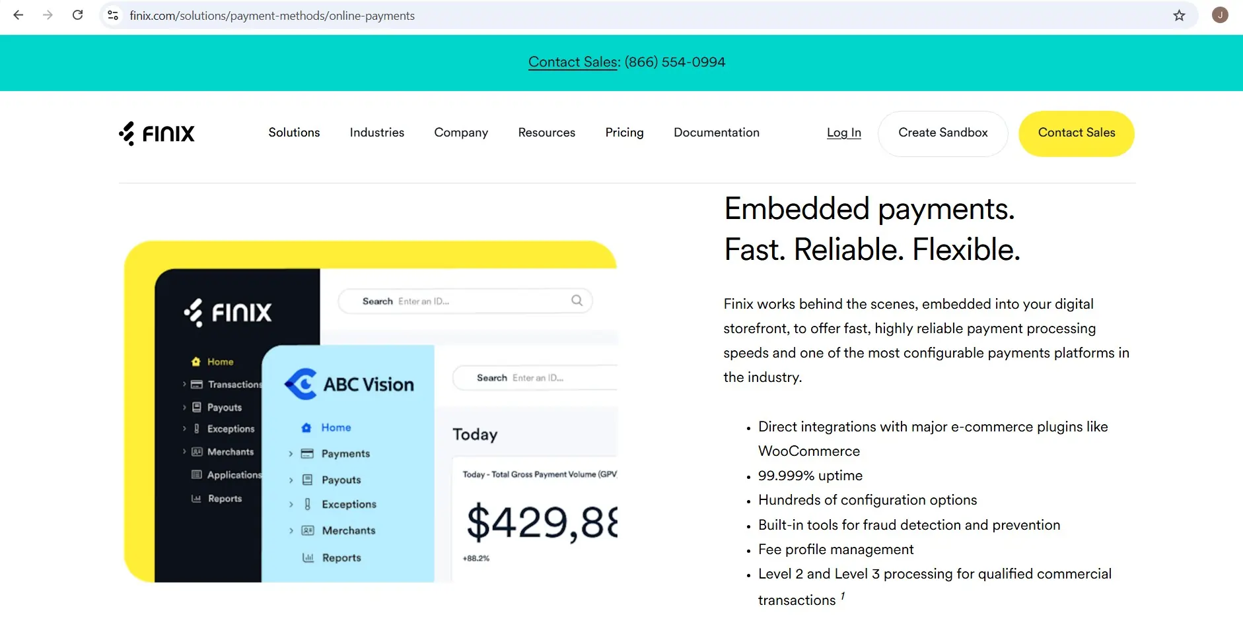Open the browser profile avatar

pyautogui.click(x=1220, y=15)
